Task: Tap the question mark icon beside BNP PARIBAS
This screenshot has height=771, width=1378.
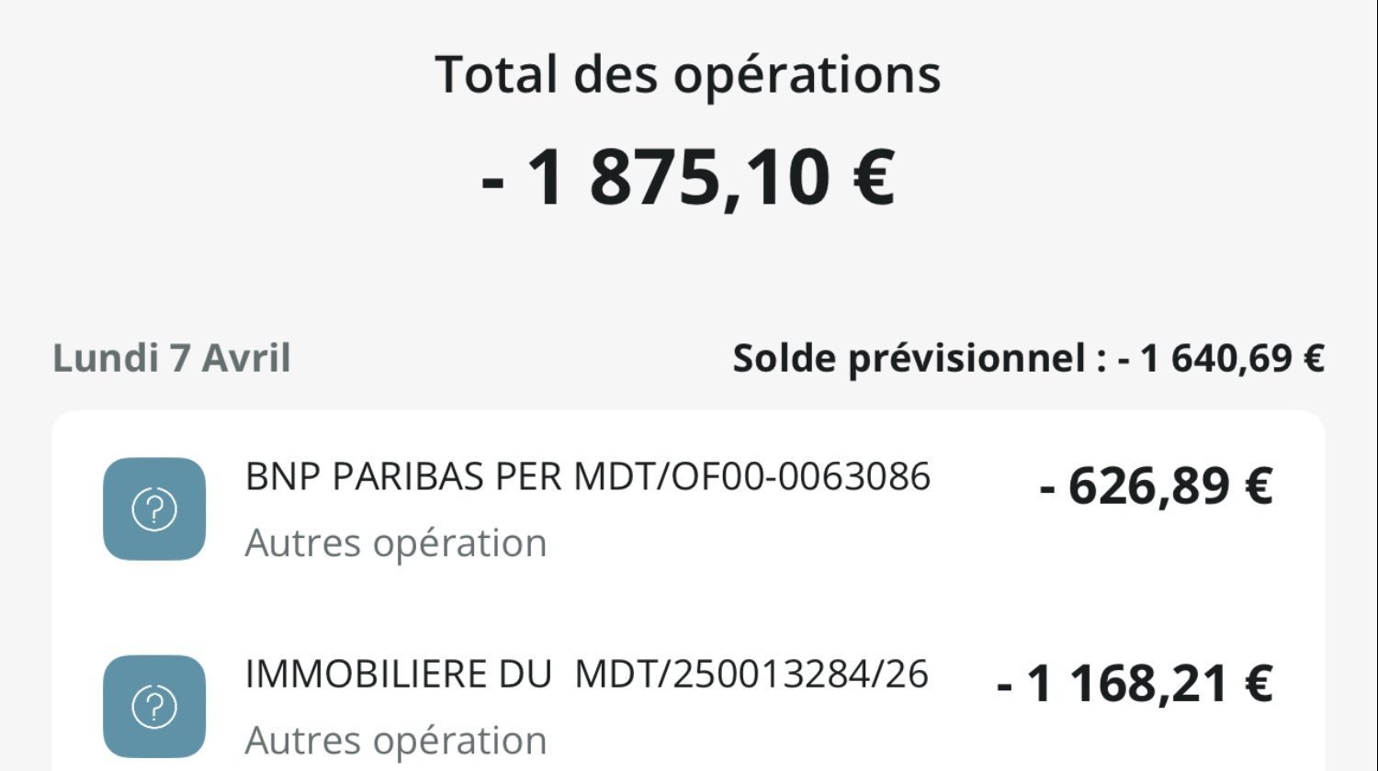Action: pos(154,509)
